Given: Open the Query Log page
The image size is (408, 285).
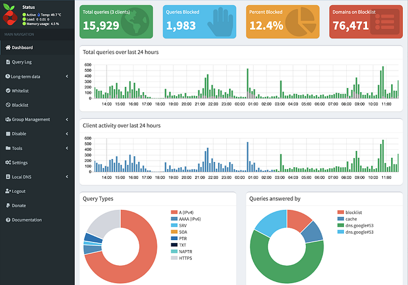Looking at the screenshot, I should [x=37, y=62].
